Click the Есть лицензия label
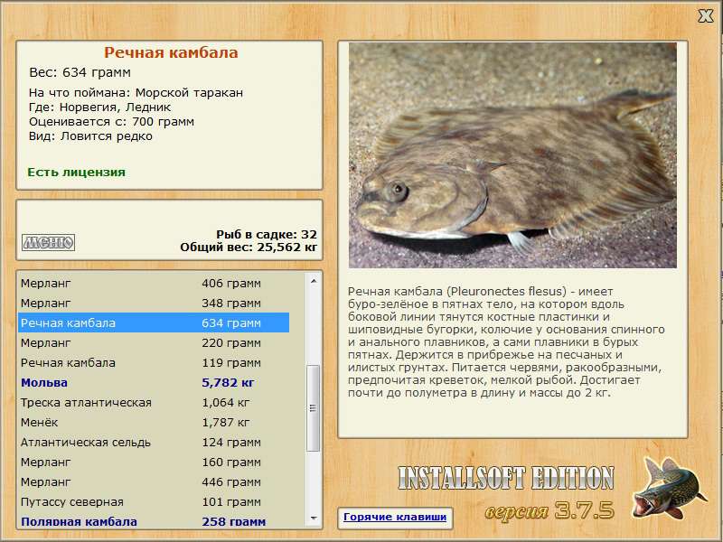The width and height of the screenshot is (723, 542). coord(77,172)
